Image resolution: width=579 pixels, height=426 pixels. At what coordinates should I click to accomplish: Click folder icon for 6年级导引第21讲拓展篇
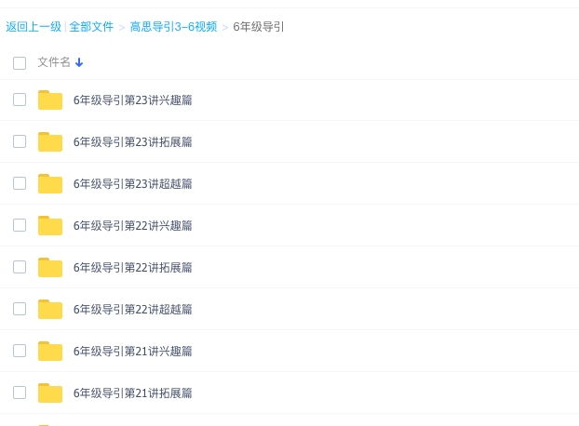point(50,393)
